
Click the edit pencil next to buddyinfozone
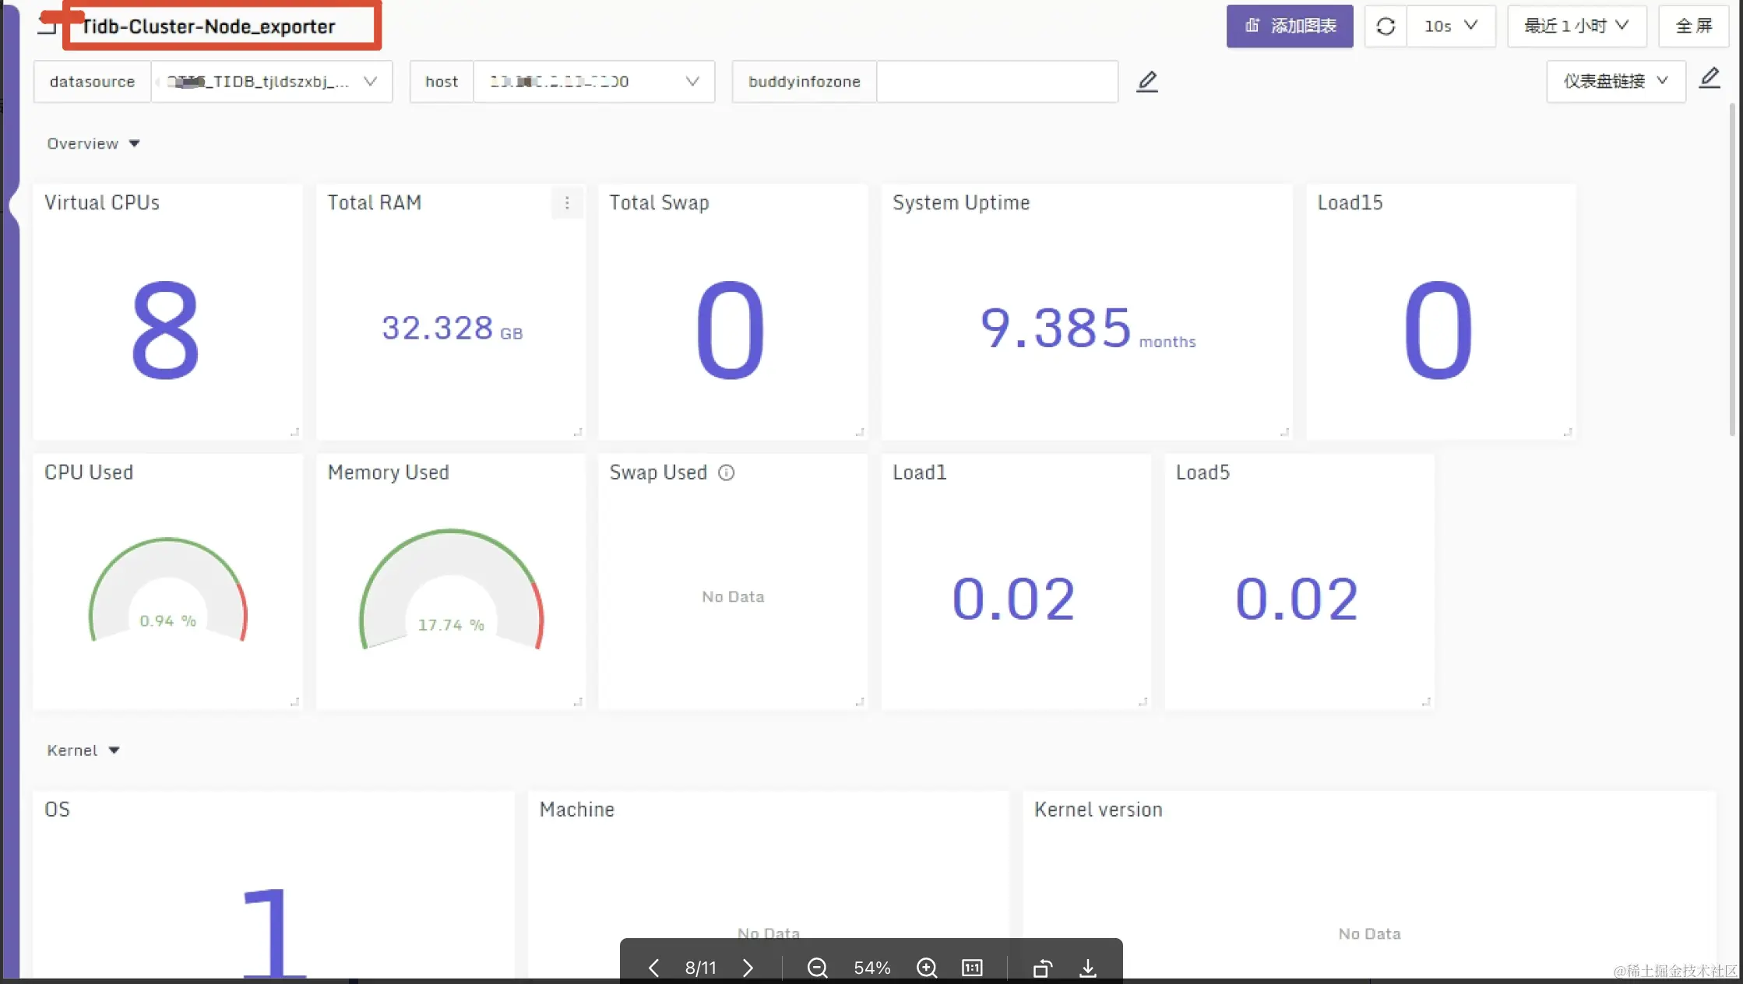tap(1146, 82)
